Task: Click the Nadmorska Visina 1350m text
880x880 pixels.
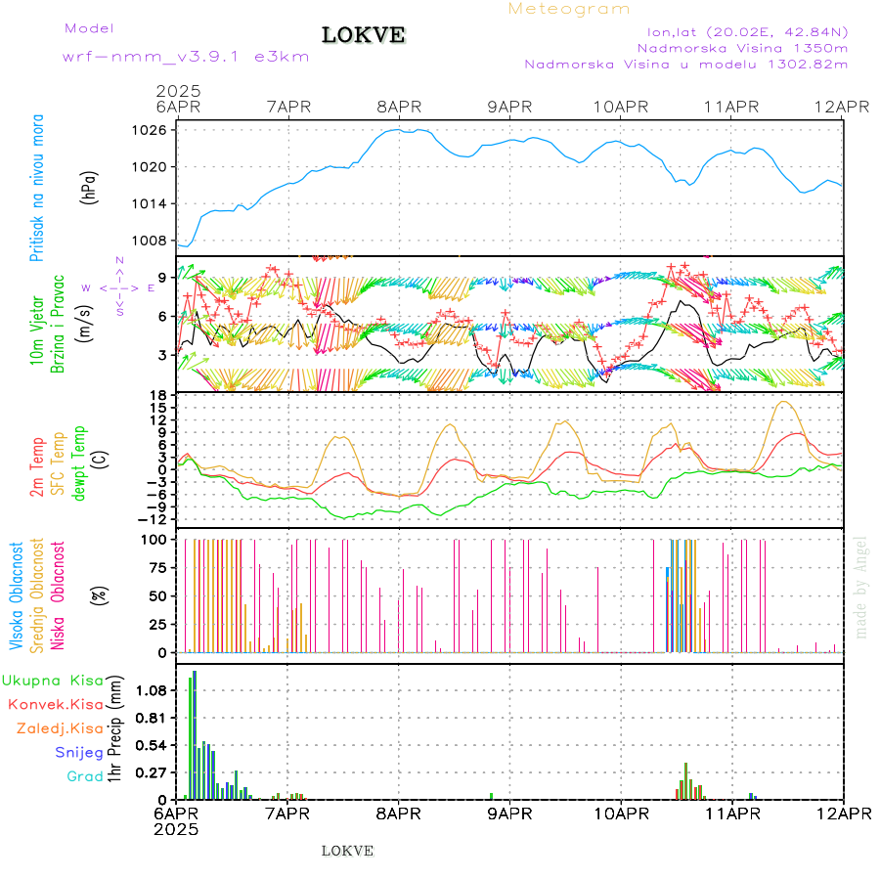Action: (742, 47)
